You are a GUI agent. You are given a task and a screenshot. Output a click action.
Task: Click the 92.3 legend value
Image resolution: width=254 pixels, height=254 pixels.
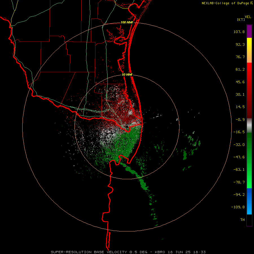coord(240,44)
